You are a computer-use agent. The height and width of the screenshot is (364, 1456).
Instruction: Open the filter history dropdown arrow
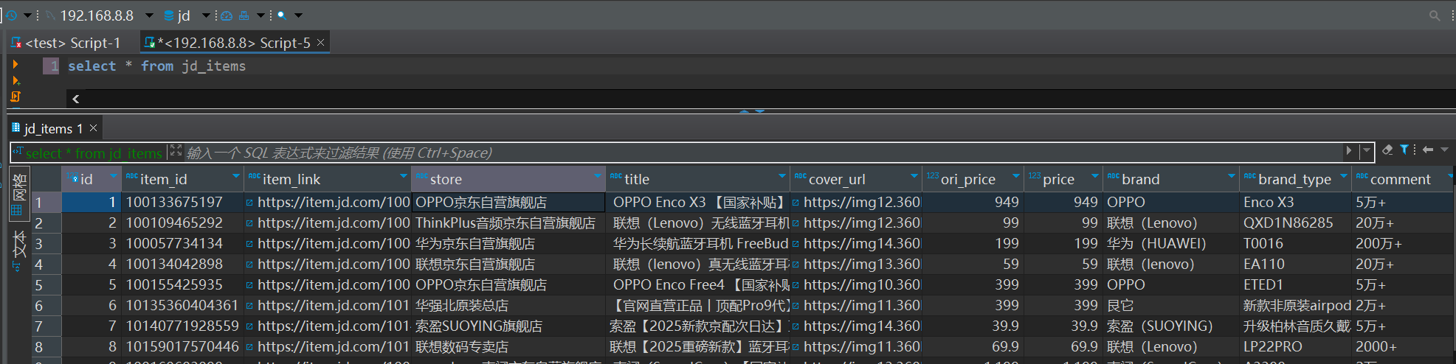(1367, 150)
